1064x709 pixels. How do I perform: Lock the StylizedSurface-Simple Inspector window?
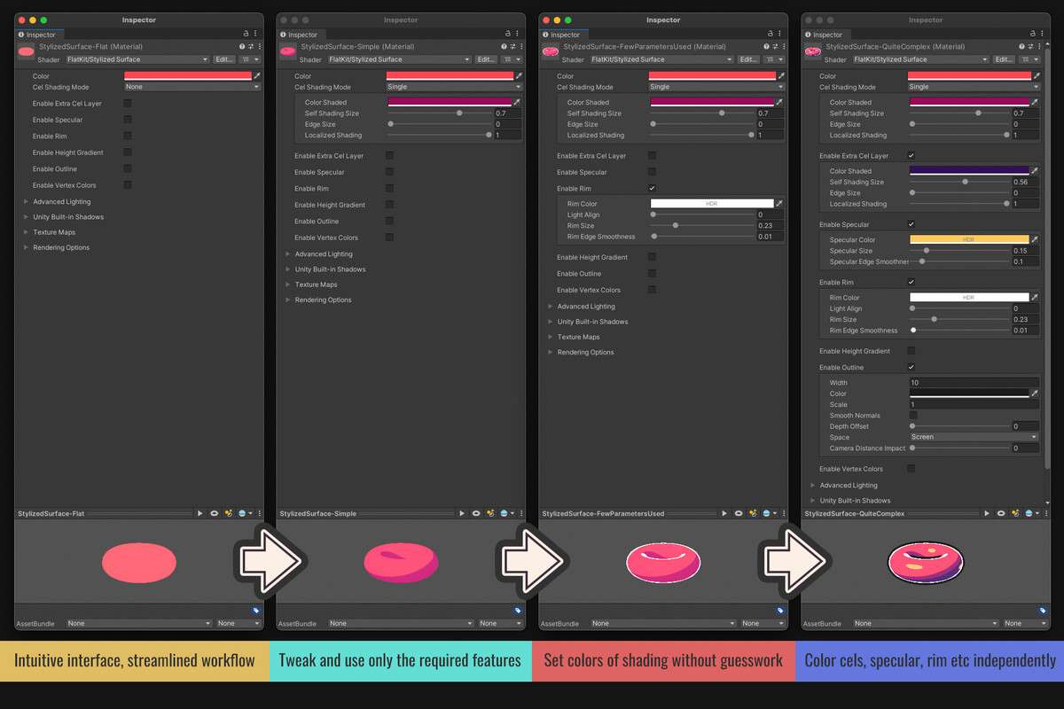[x=508, y=34]
